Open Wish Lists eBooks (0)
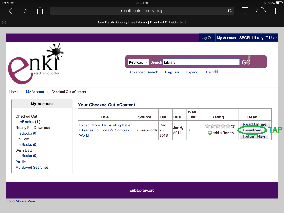 click(x=29, y=156)
